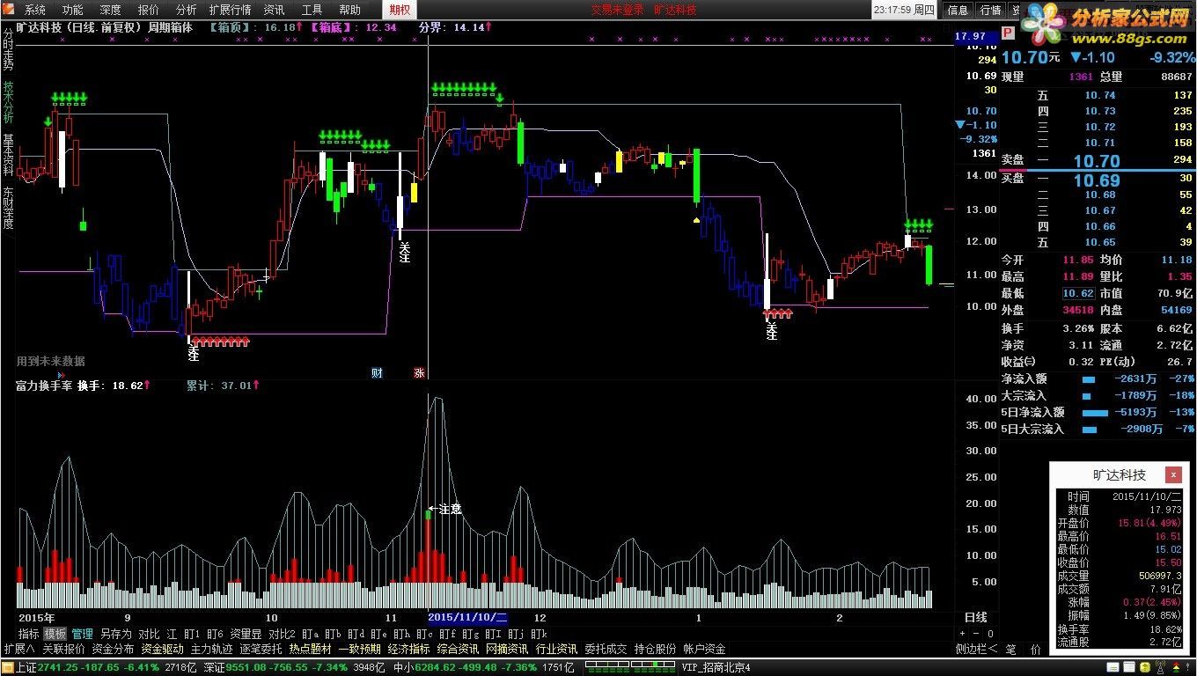The image size is (1197, 676).
Task: Open the 持仓股份 tab
Action: [x=655, y=650]
